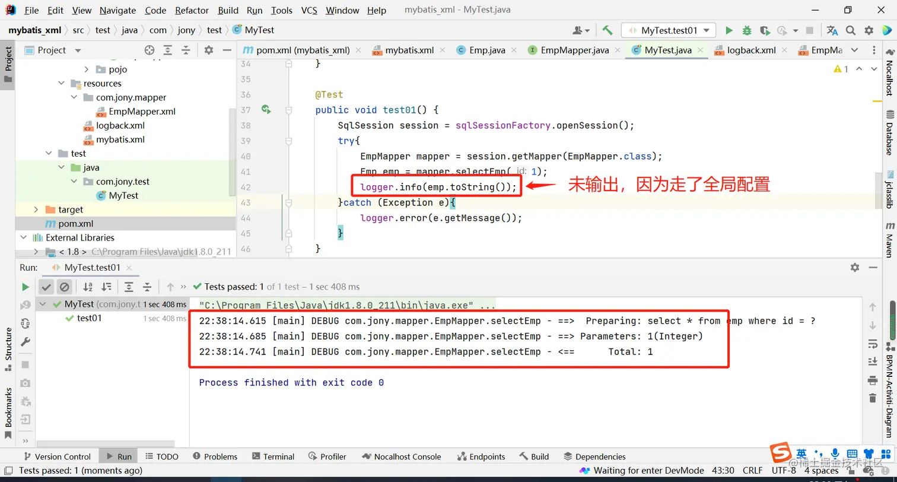Switch to the logback.xml editor tab
This screenshot has width=897, height=482.
[751, 50]
